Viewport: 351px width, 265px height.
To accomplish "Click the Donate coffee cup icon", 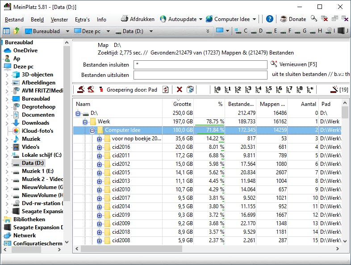I will pos(283,19).
